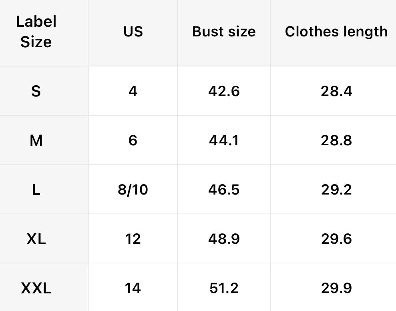Click the Clothes length column header
396x311 pixels.
(336, 32)
